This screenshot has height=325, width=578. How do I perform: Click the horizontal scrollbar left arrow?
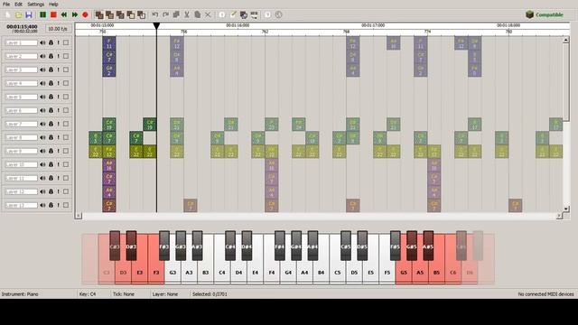click(x=79, y=216)
